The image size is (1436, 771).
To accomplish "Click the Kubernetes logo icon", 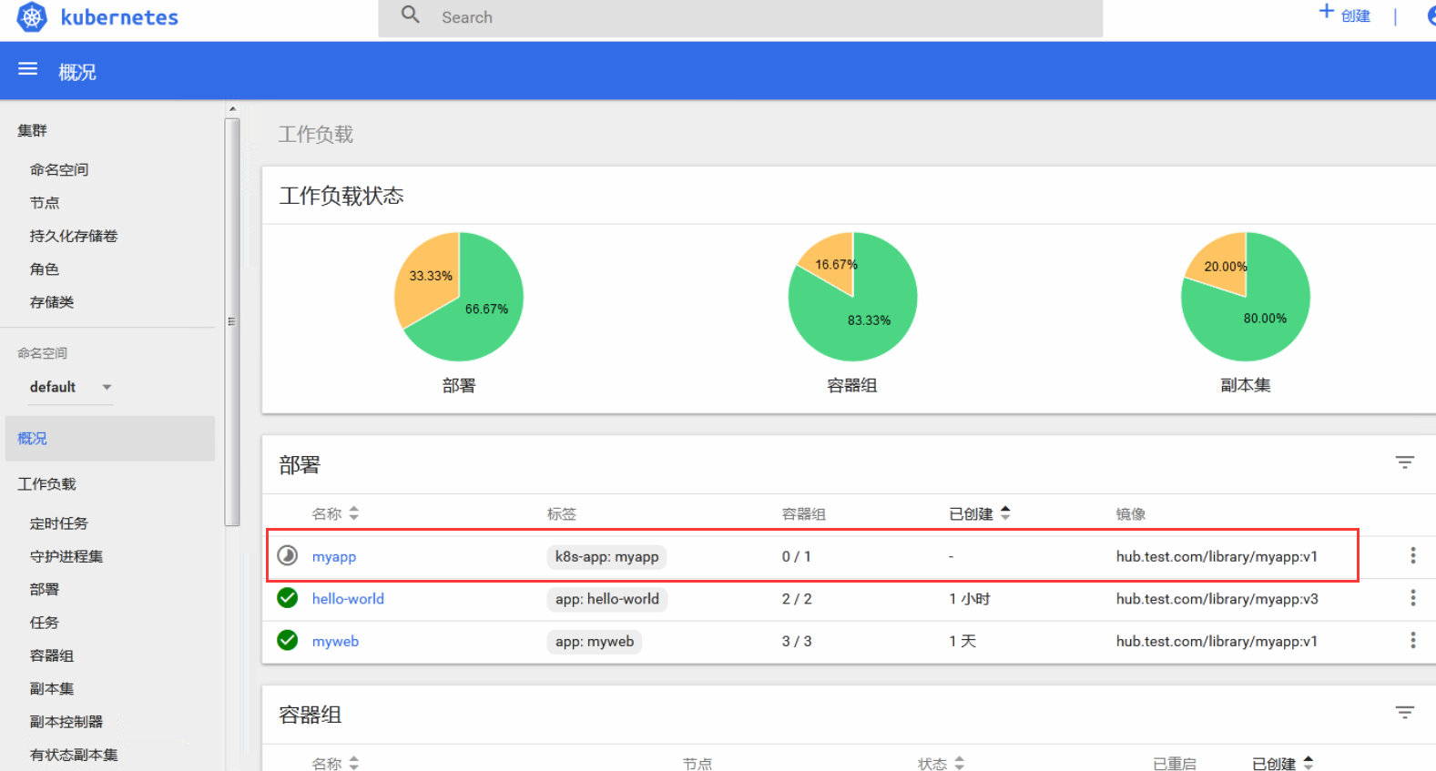I will (32, 16).
